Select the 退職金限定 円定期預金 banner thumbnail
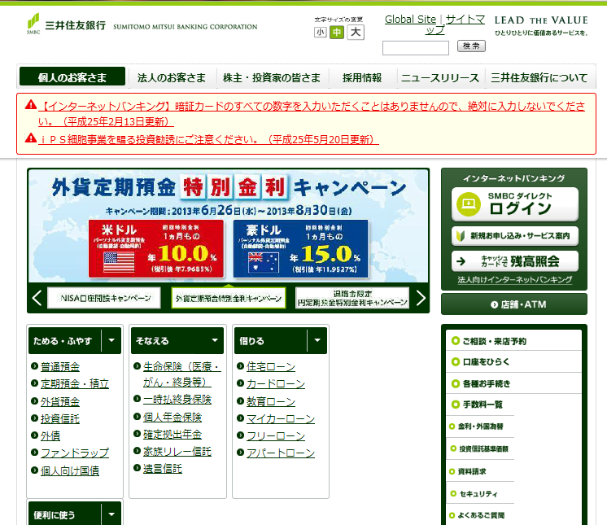607x525 pixels. tap(352, 298)
